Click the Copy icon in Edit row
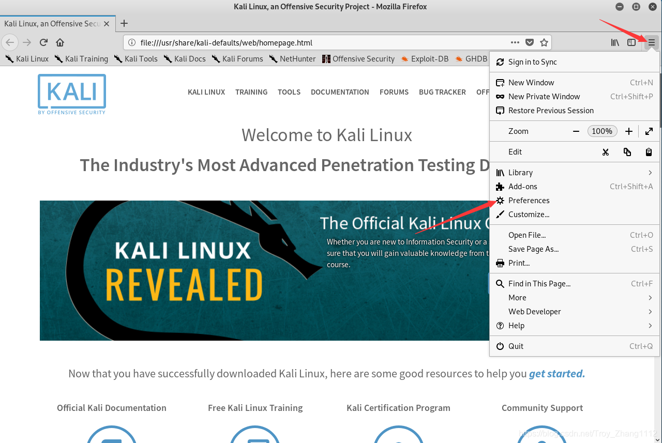This screenshot has height=443, width=662. pyautogui.click(x=627, y=152)
